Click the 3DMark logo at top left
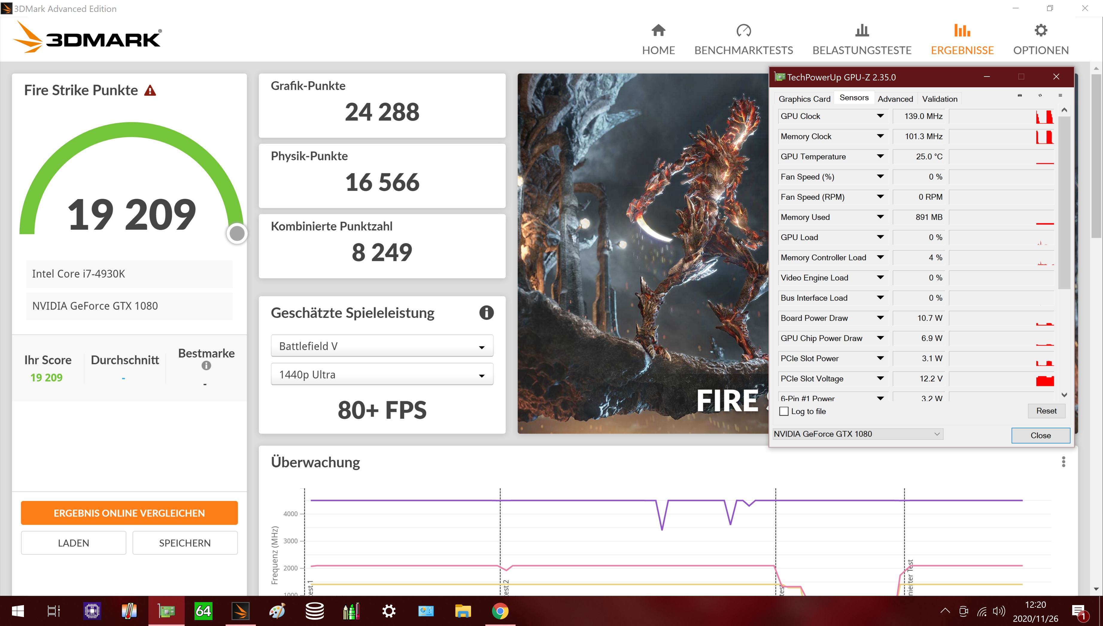1103x626 pixels. click(87, 37)
